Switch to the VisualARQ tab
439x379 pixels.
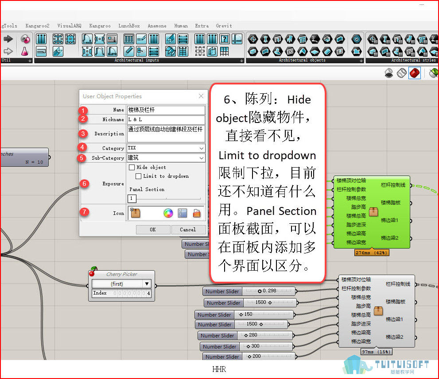pos(69,26)
